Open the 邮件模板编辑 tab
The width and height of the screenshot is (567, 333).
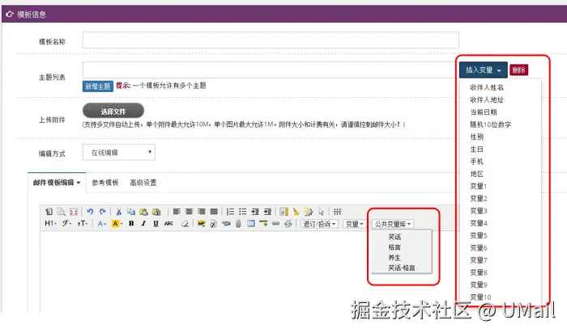[x=57, y=183]
